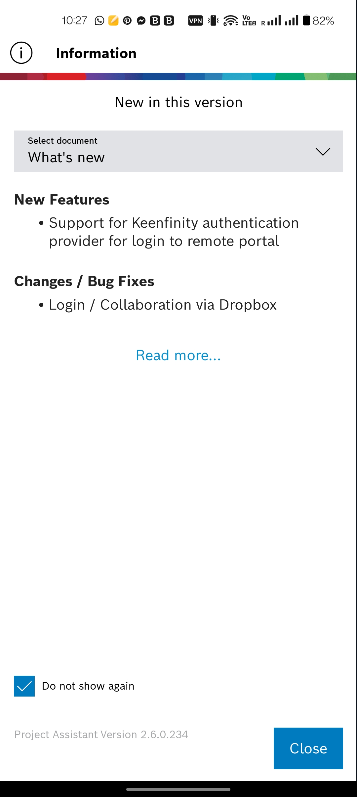Screen dimensions: 357x797
Task: Uncheck the Do not show again checkbox
Action: 24,686
